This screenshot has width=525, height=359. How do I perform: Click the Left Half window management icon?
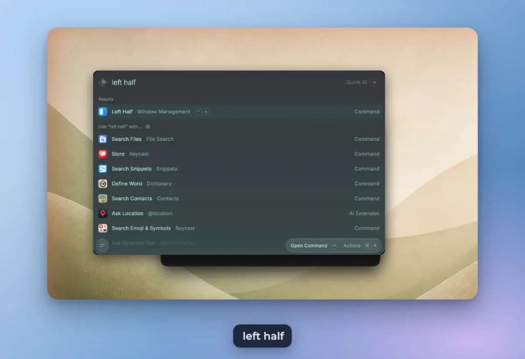103,111
